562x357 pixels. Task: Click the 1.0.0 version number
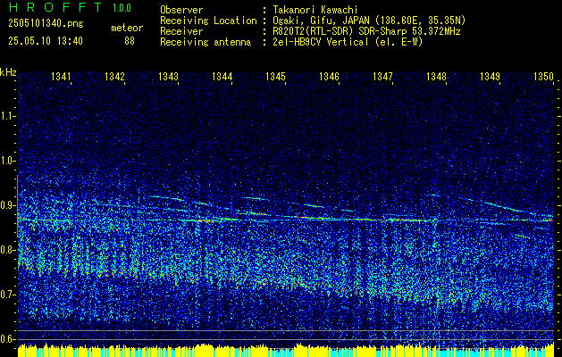point(122,8)
